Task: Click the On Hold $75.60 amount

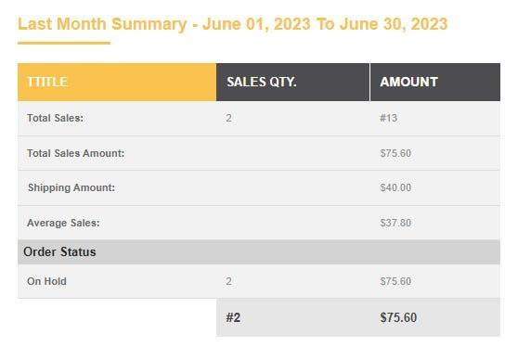Action: point(395,281)
